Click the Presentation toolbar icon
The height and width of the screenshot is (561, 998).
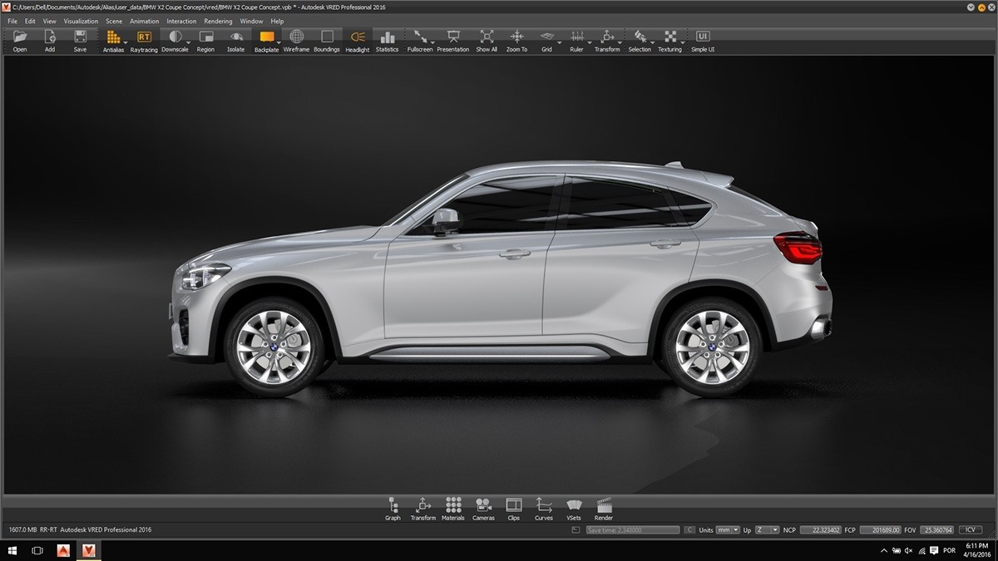point(453,37)
